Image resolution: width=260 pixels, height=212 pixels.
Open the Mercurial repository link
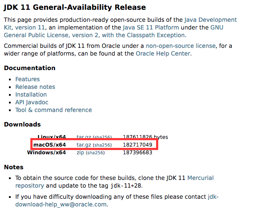(x=200, y=178)
